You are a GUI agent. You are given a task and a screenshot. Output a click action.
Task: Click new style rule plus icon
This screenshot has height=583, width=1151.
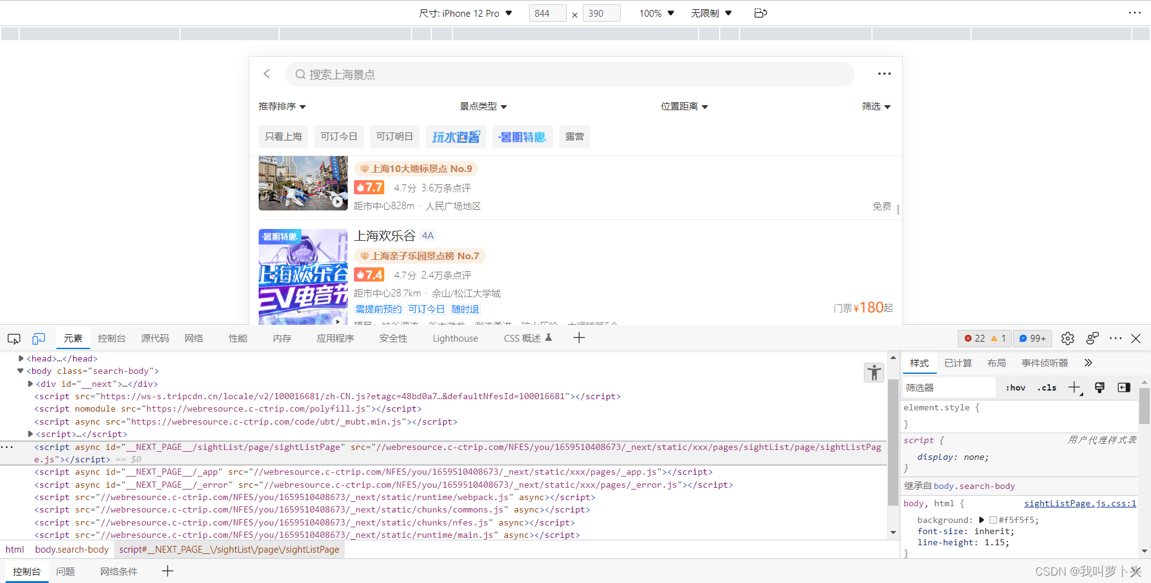(x=1074, y=388)
